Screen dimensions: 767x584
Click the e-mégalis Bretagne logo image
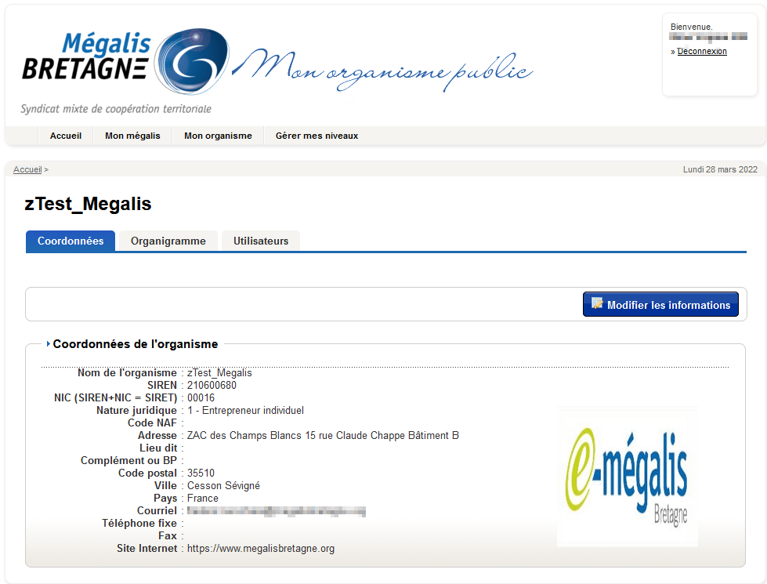627,476
